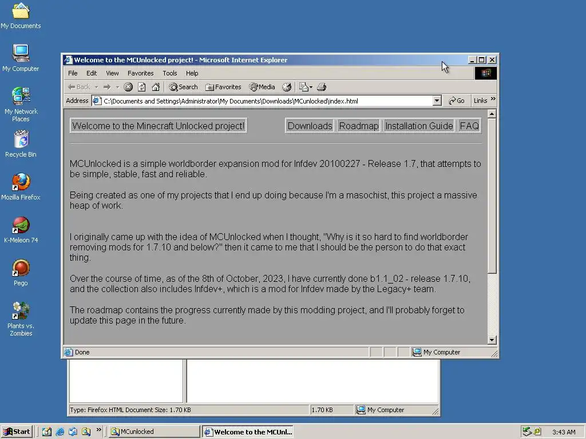
Task: Refresh the page with Refresh icon
Action: point(142,87)
